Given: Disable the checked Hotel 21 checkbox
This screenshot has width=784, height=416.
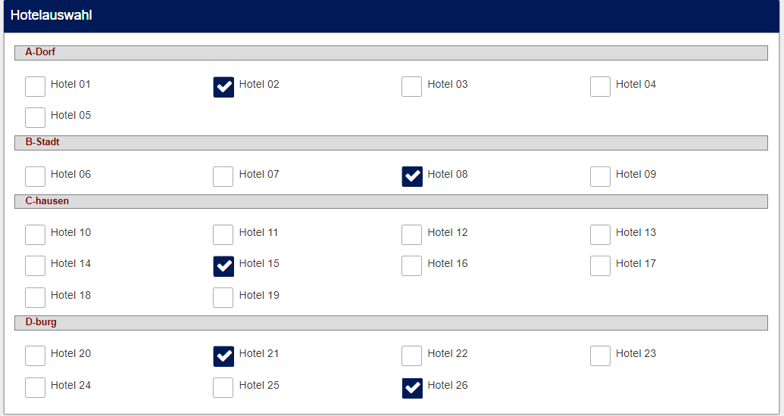Looking at the screenshot, I should (x=223, y=355).
